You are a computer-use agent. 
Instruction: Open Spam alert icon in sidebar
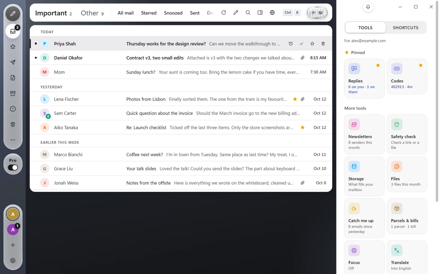(x=13, y=109)
